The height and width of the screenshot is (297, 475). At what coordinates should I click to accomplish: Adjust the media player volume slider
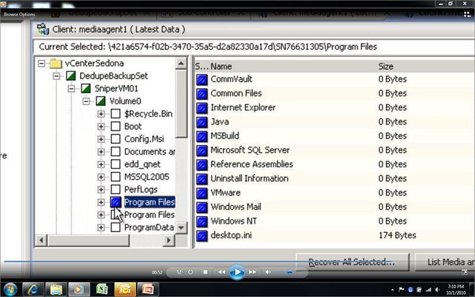pos(289,272)
